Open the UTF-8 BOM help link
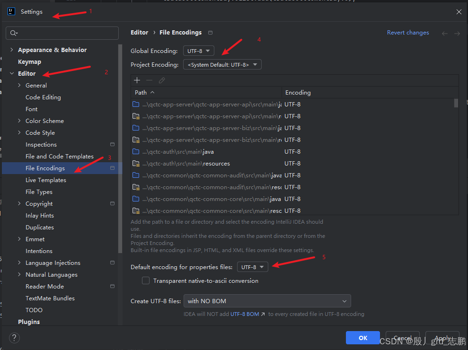 (x=245, y=314)
